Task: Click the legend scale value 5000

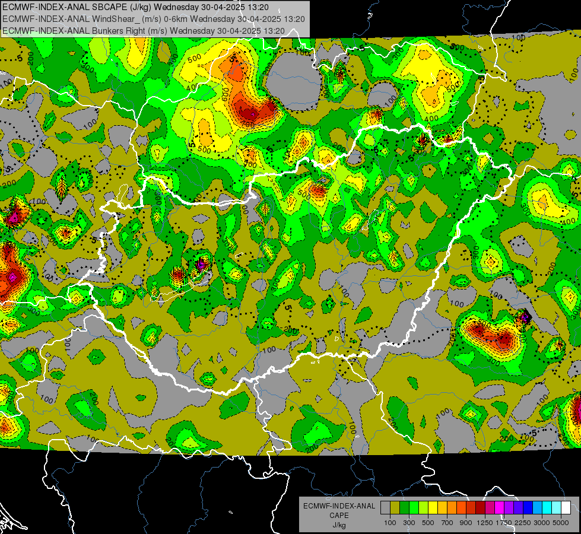Action: point(561,523)
